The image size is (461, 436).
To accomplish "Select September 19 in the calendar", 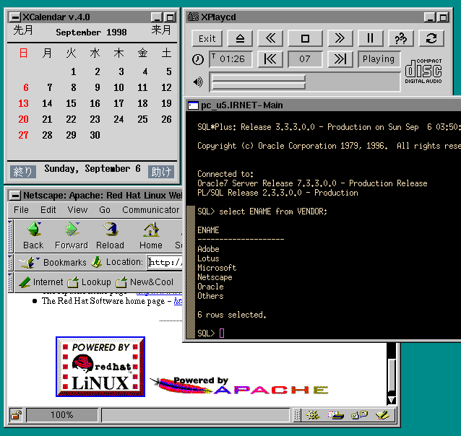I will pyautogui.click(x=166, y=103).
